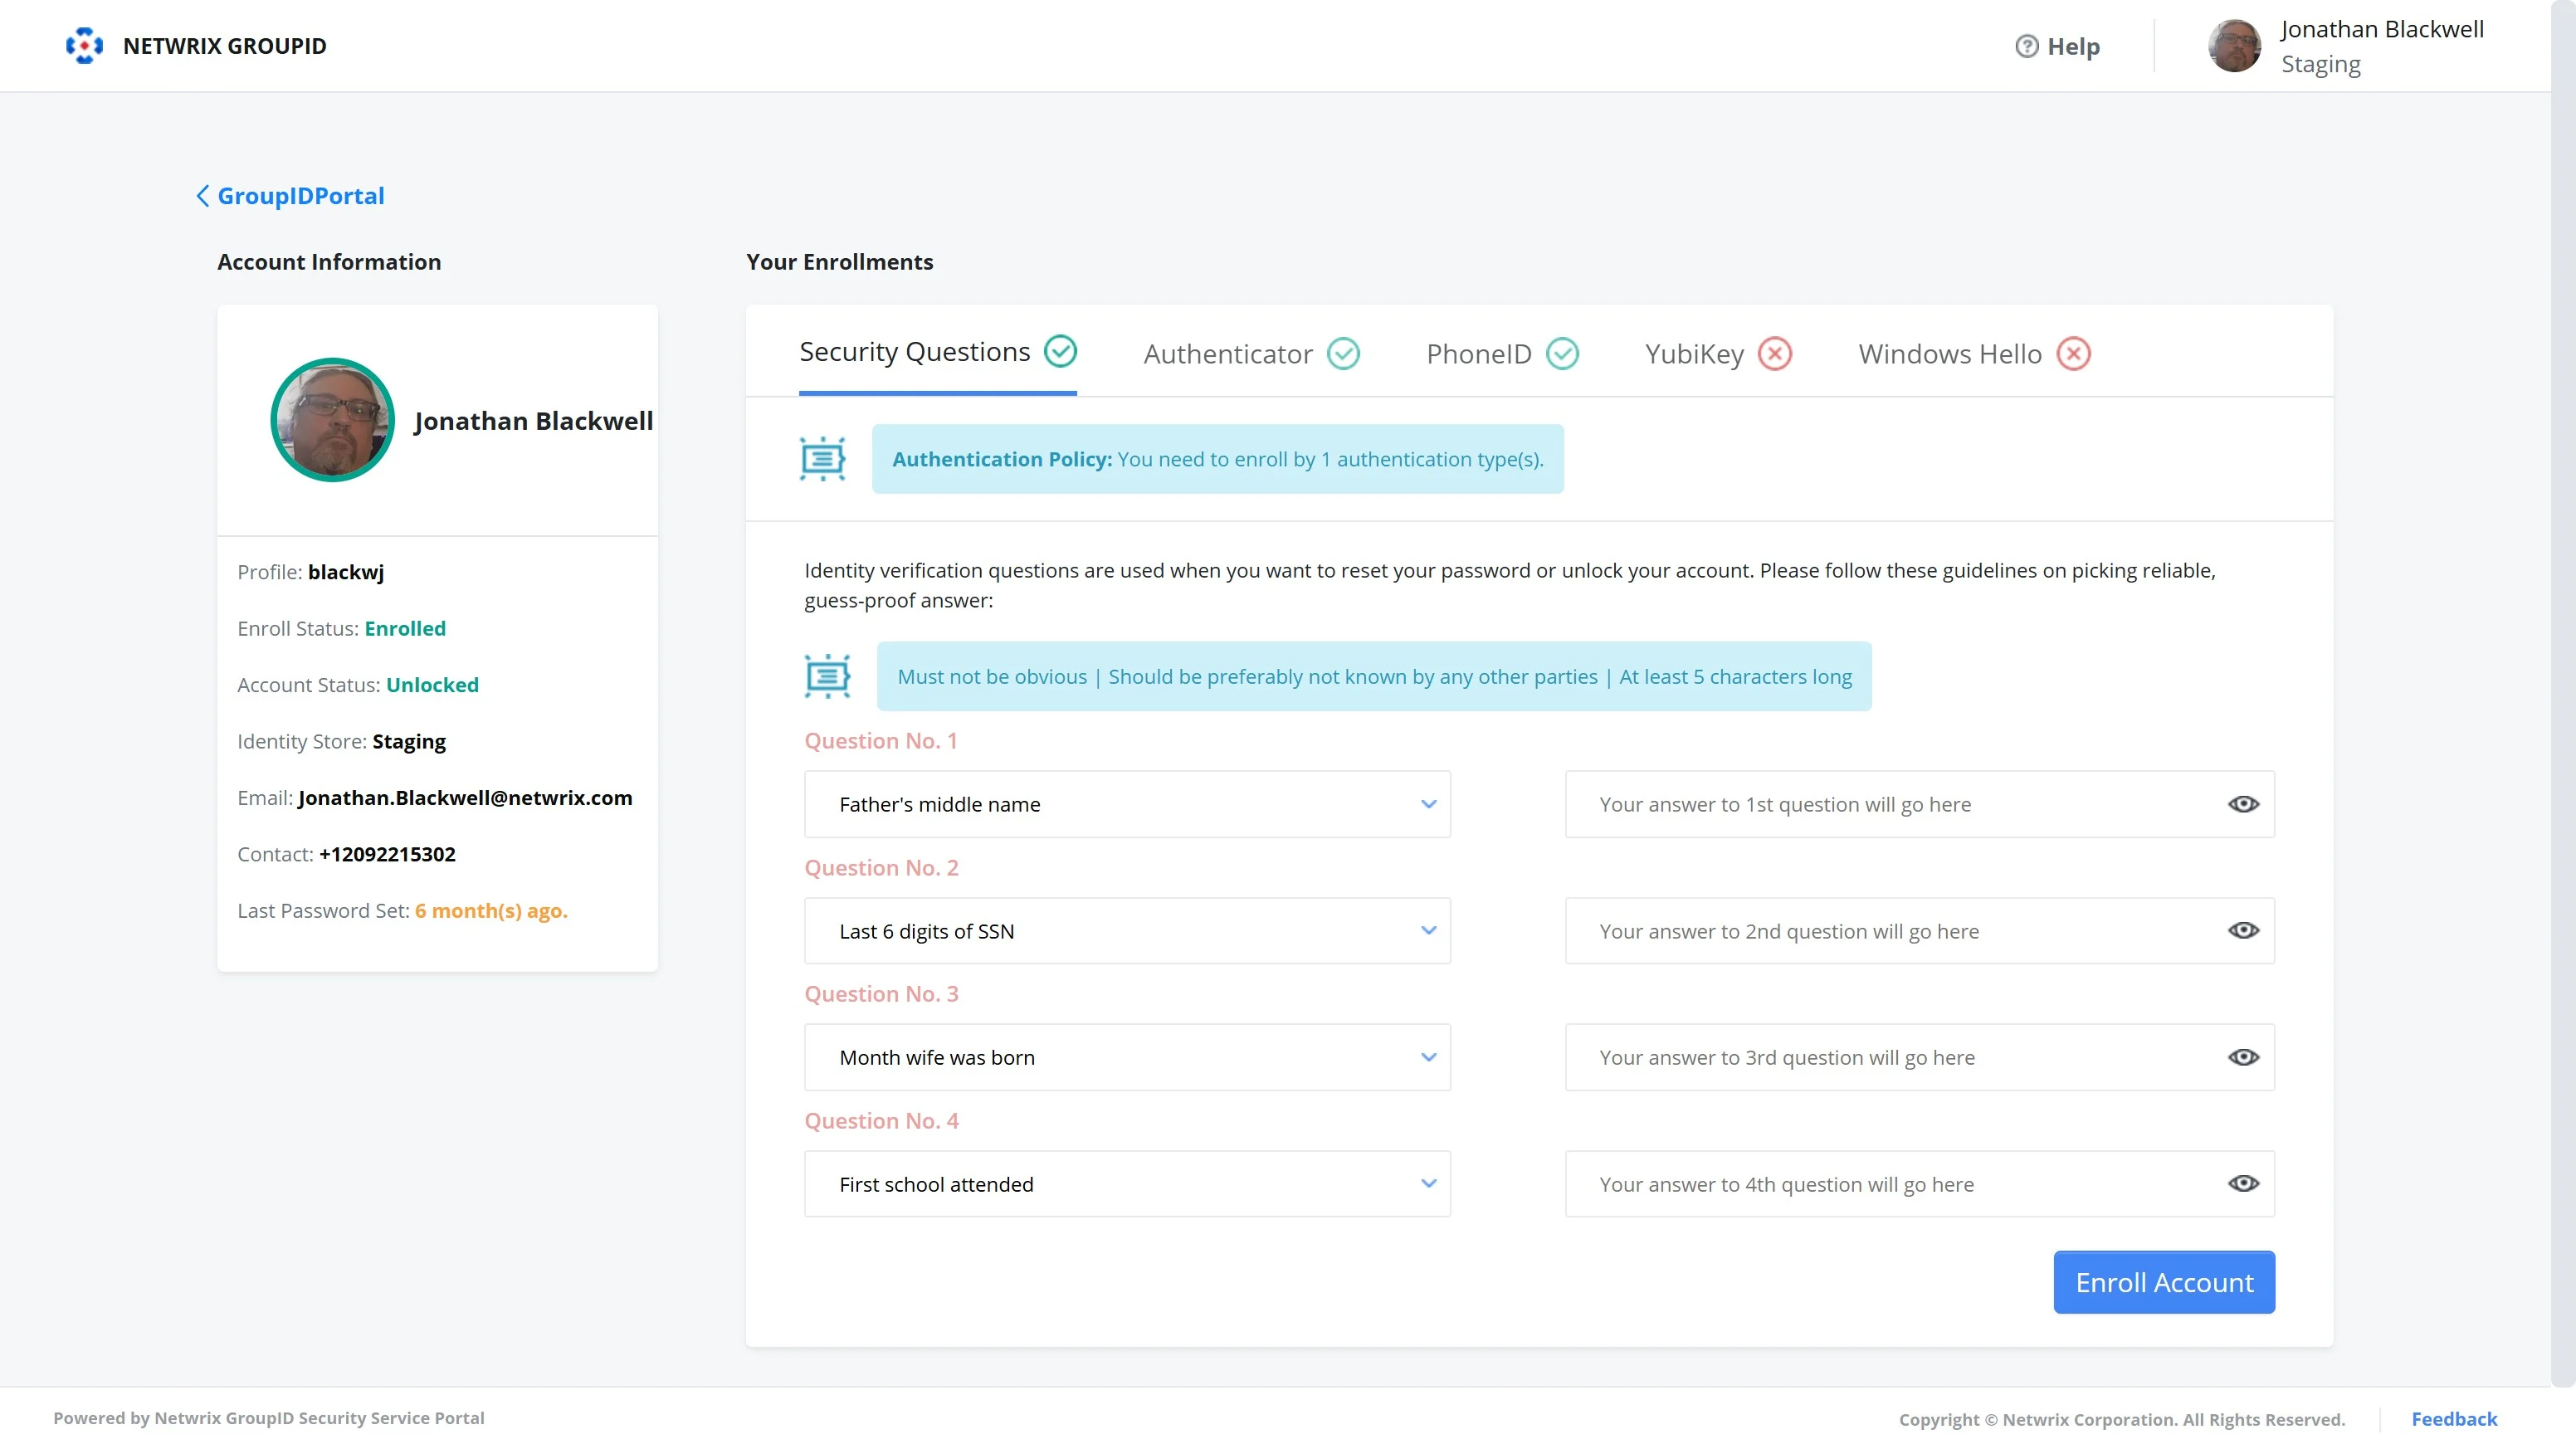Open the Father's middle name dropdown
The width and height of the screenshot is (2576, 1449).
1127,804
